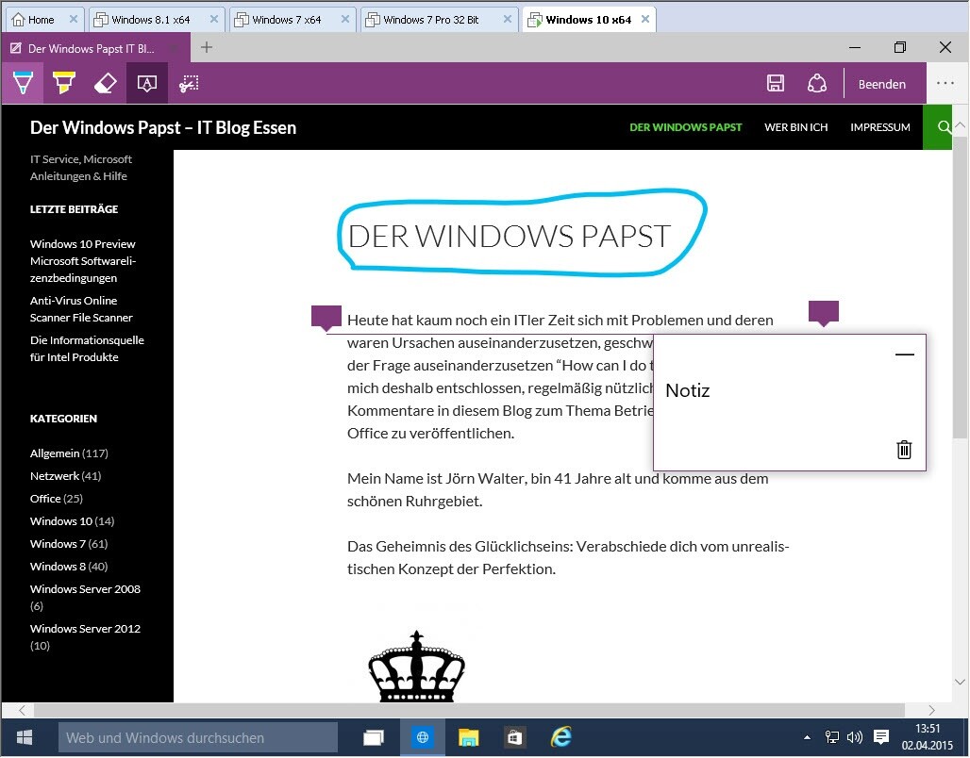Open the more options ellipsis menu
This screenshot has height=758, width=970.
pyautogui.click(x=945, y=84)
